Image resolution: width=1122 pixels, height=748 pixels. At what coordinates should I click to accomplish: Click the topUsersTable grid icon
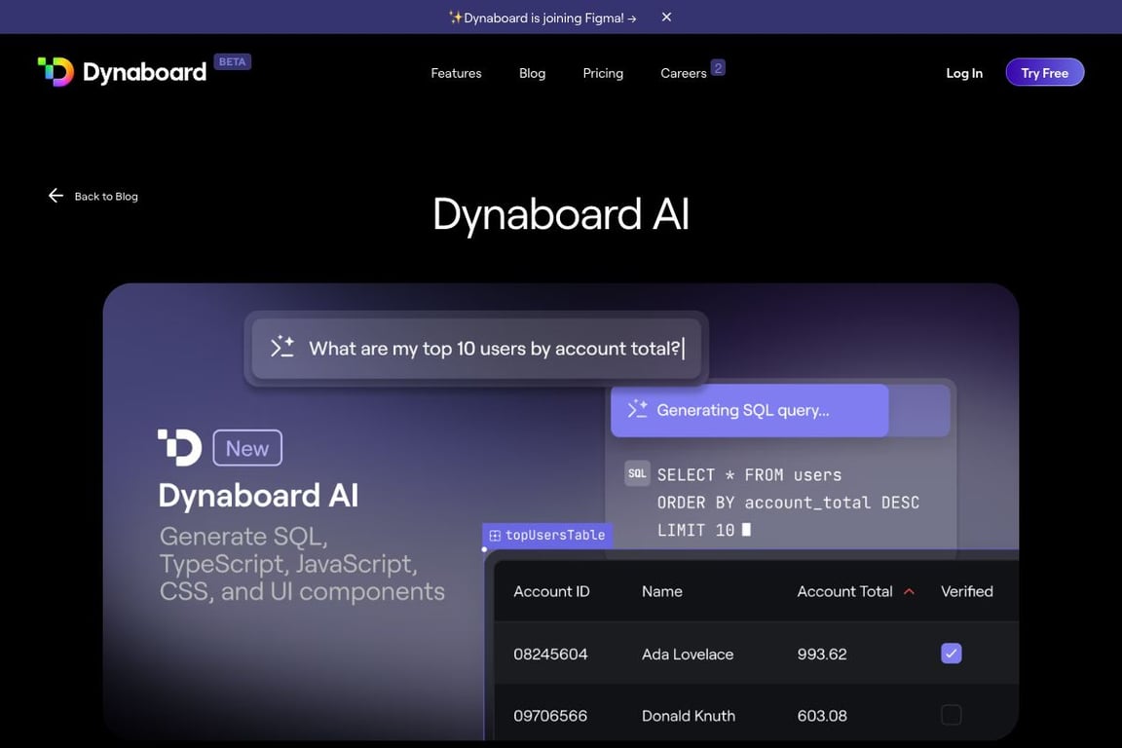pos(495,536)
